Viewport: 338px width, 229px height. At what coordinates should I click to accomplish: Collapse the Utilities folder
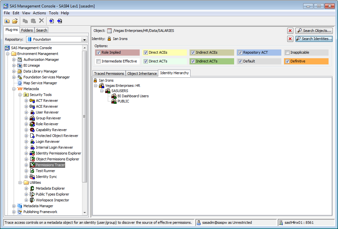pyautogui.click(x=20, y=183)
